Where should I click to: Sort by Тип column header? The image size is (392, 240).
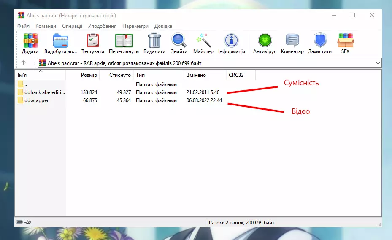pyautogui.click(x=159, y=75)
